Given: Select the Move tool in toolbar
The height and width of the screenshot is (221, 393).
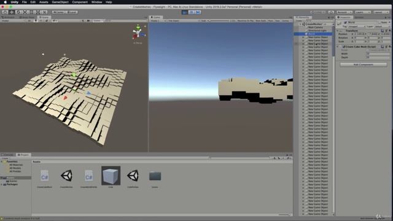Looking at the screenshot, I should [x=12, y=12].
